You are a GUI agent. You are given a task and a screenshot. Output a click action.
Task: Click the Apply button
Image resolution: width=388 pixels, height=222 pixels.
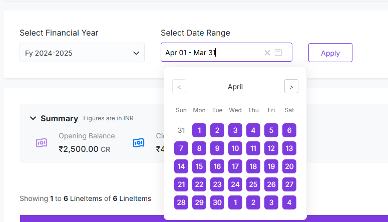[330, 53]
